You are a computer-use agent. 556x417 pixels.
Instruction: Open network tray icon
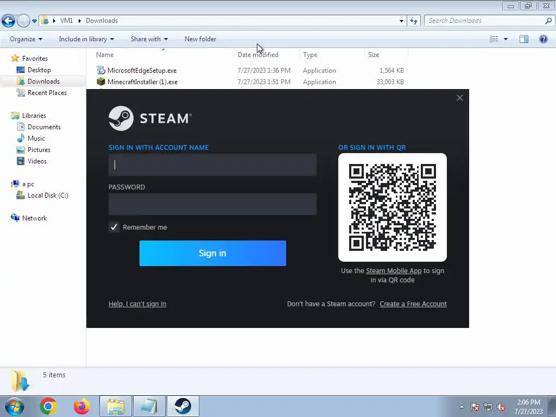pyautogui.click(x=488, y=407)
